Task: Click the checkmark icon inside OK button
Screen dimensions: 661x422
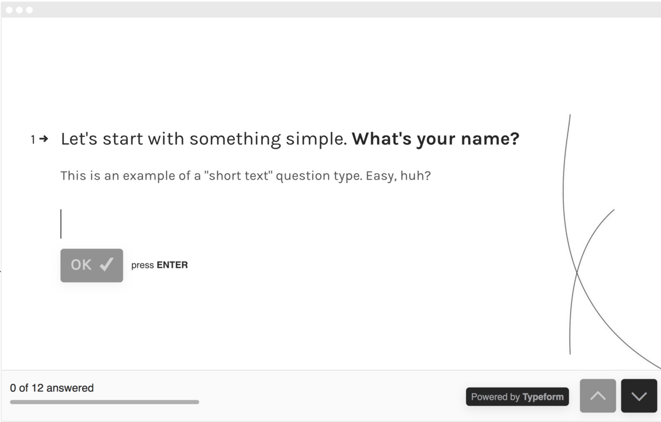Action: (107, 265)
